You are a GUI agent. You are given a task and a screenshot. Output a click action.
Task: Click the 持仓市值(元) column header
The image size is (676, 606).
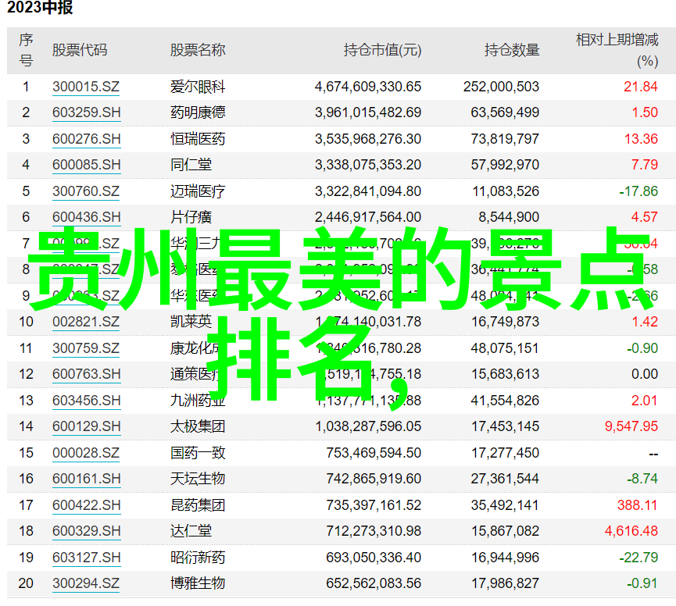pos(382,51)
